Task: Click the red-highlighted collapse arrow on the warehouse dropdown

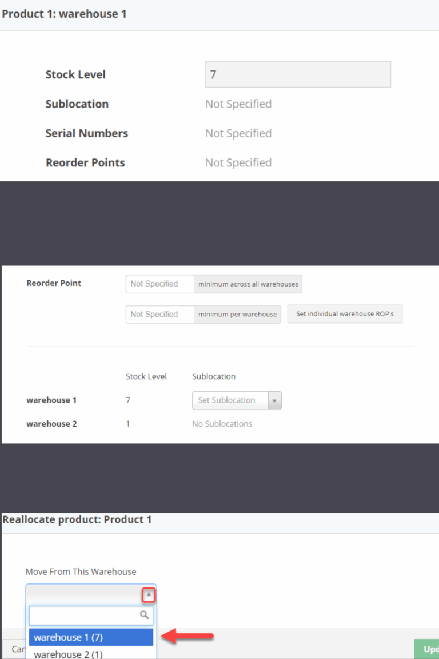Action: (149, 595)
